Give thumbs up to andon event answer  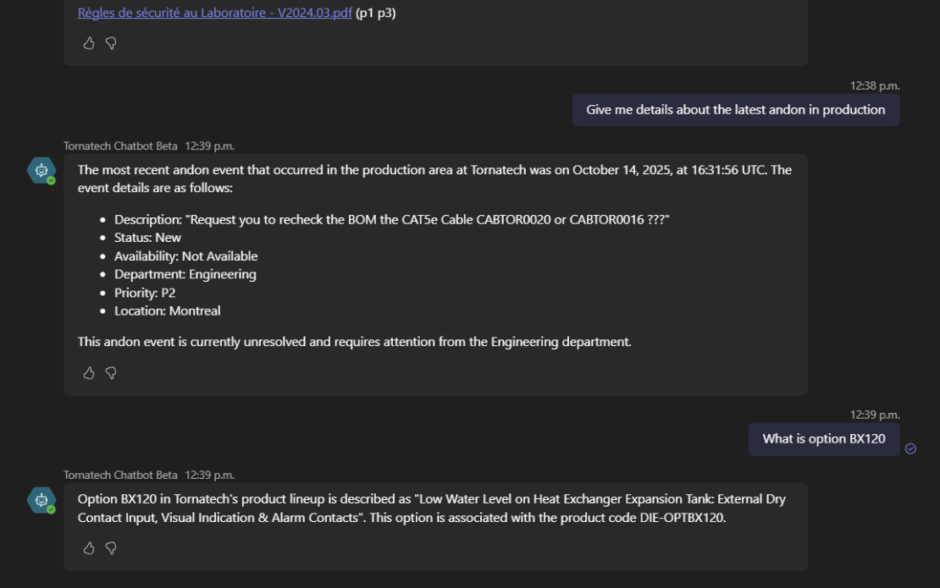coord(89,373)
